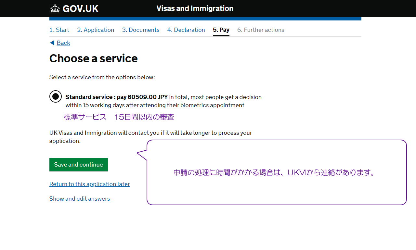Open the GOV.UK home link

point(74,8)
